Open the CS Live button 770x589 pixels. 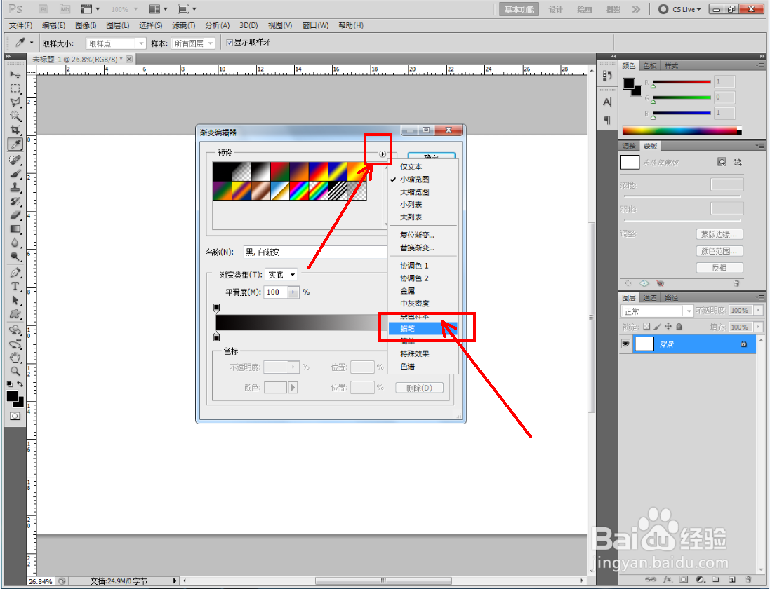[680, 9]
